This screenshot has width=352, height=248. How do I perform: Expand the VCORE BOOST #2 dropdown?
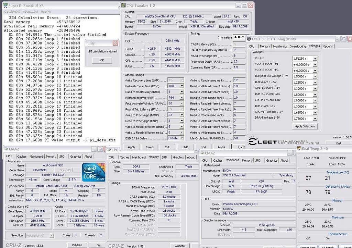click(315, 71)
